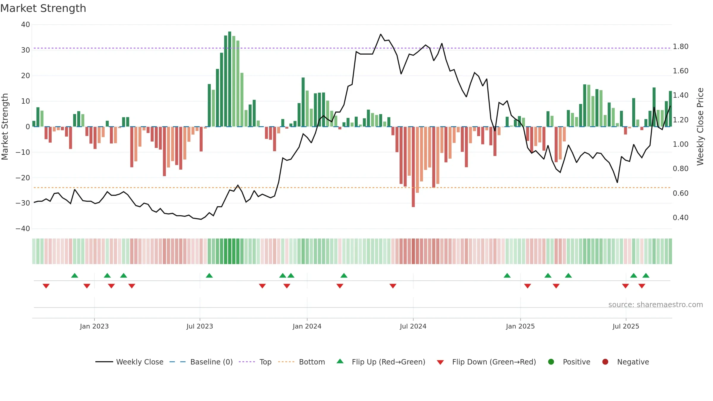This screenshot has width=713, height=401.
Task: Click the Jul 2023 x-axis label
Action: pyautogui.click(x=200, y=326)
